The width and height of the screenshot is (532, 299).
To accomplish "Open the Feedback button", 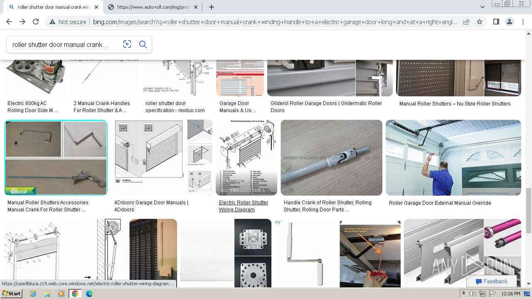I will 492,281.
